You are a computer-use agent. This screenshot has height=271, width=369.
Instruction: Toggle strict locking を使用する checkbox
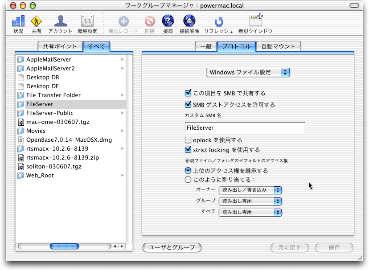pyautogui.click(x=188, y=150)
